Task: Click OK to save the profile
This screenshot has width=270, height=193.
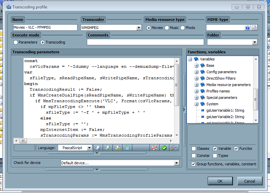Action: point(220,181)
